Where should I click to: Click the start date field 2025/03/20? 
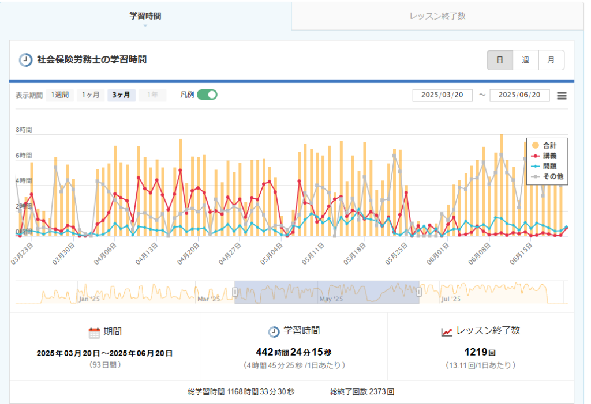coord(443,95)
